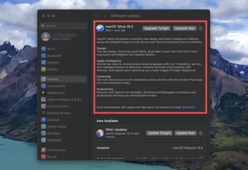The image size is (248, 170).
Task: Click the Installed row label
Action: [103, 148]
